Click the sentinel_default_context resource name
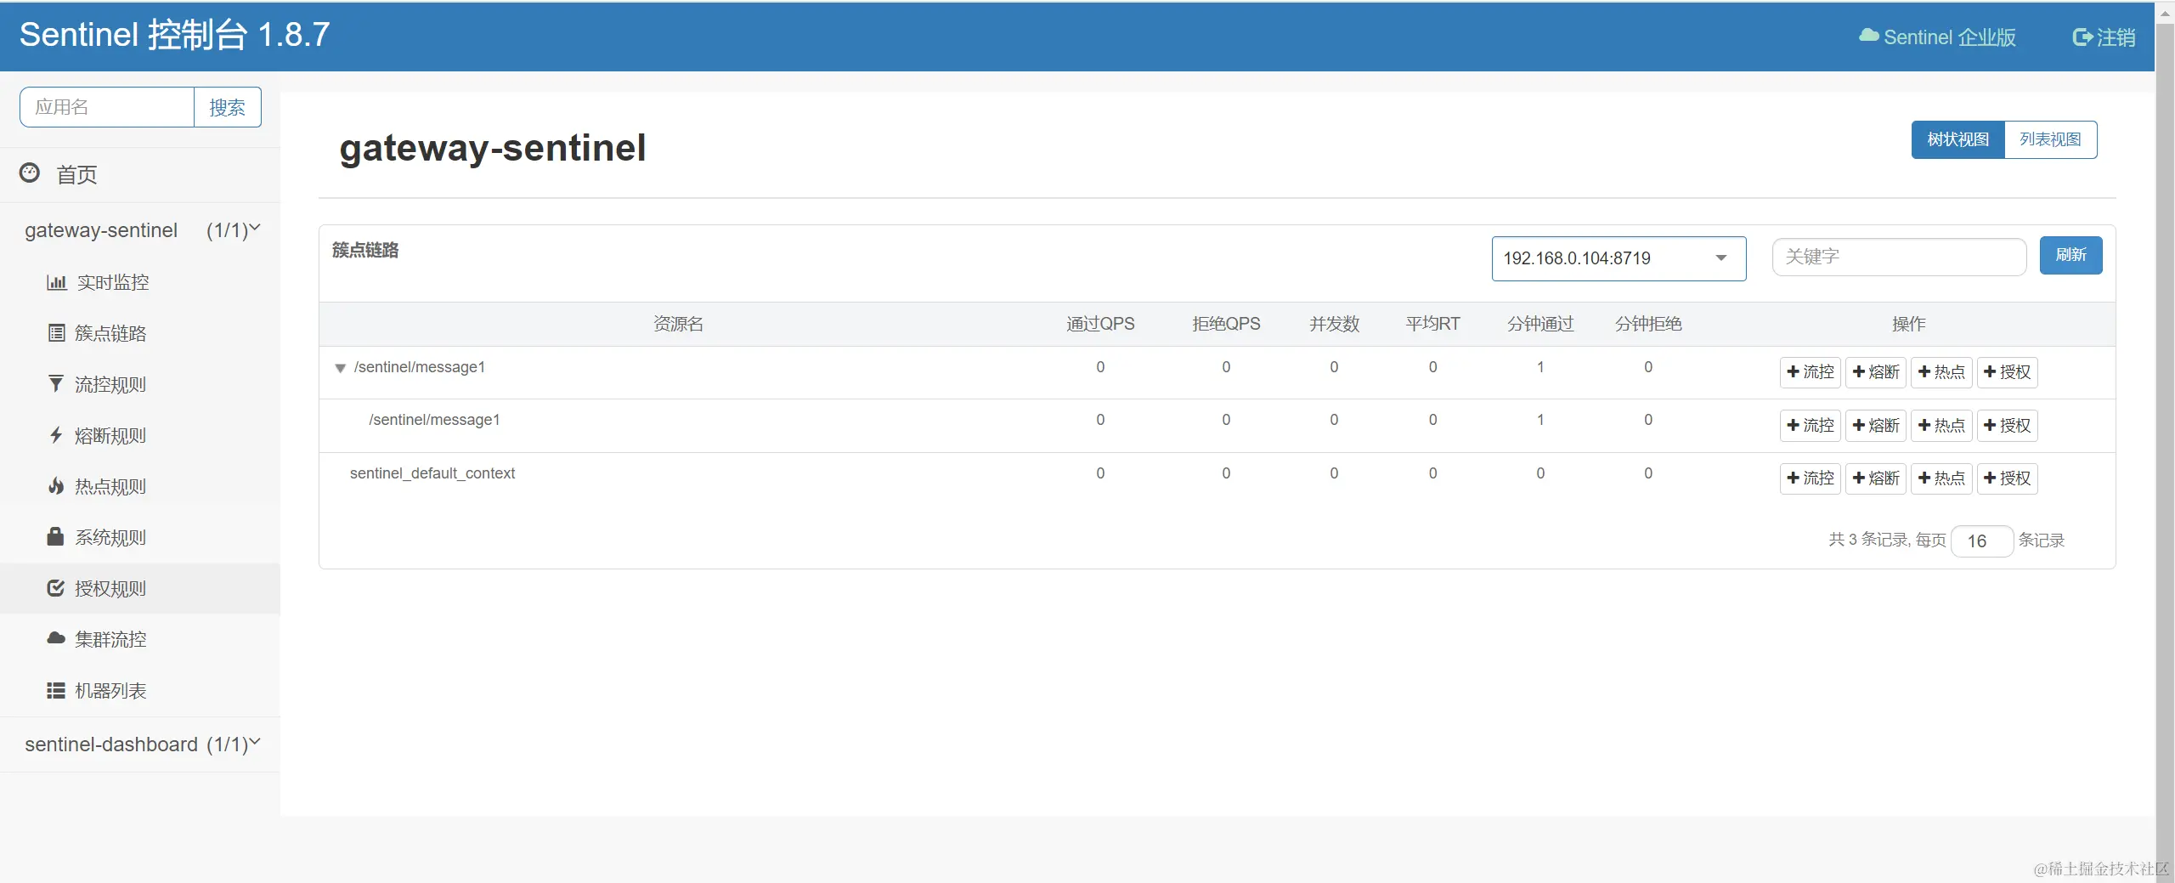Image resolution: width=2175 pixels, height=883 pixels. tap(432, 473)
